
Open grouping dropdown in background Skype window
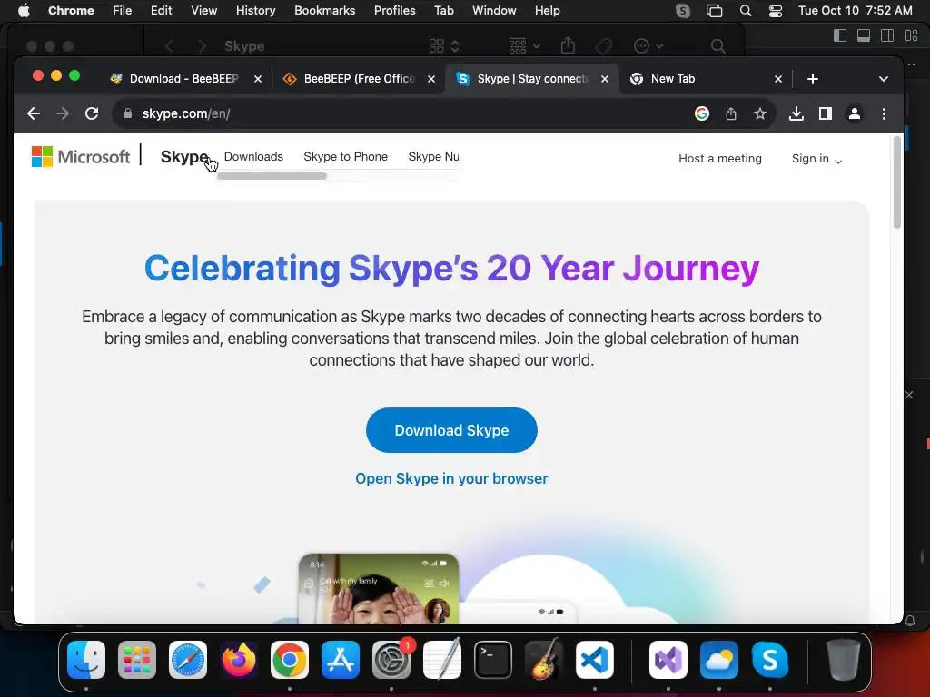[524, 45]
